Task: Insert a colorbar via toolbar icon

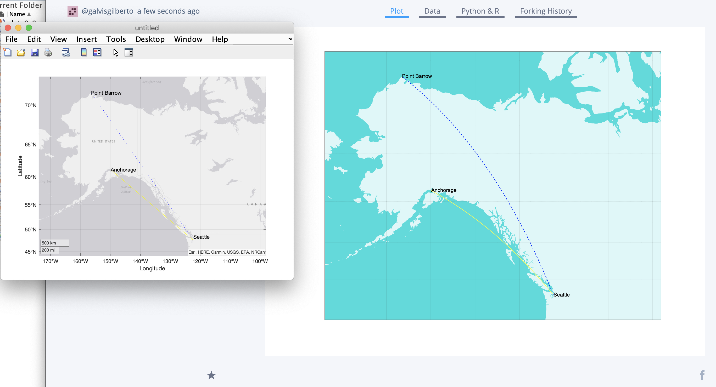Action: coord(84,52)
